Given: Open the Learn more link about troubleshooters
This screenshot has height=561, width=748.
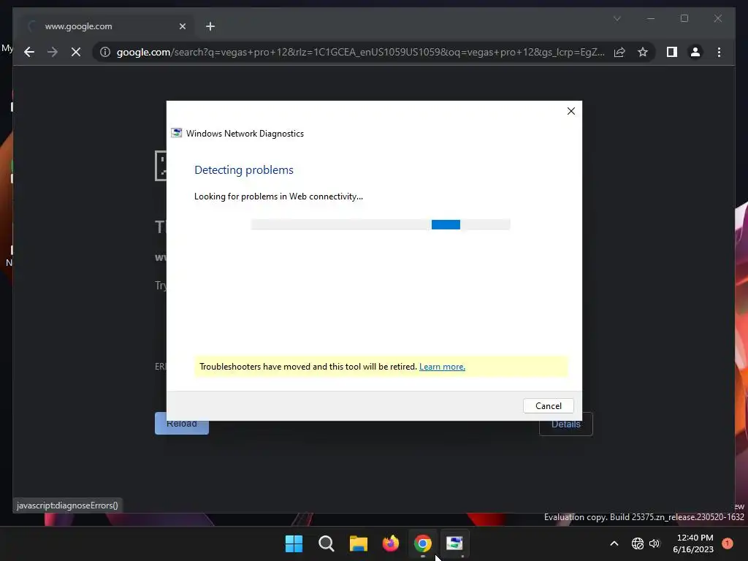Looking at the screenshot, I should [x=442, y=367].
